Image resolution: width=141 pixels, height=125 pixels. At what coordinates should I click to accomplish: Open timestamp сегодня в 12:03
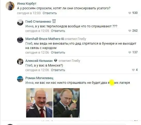(29, 13)
